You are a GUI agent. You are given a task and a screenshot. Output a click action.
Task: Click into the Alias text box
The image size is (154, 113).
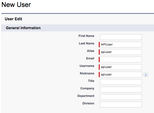(121, 52)
